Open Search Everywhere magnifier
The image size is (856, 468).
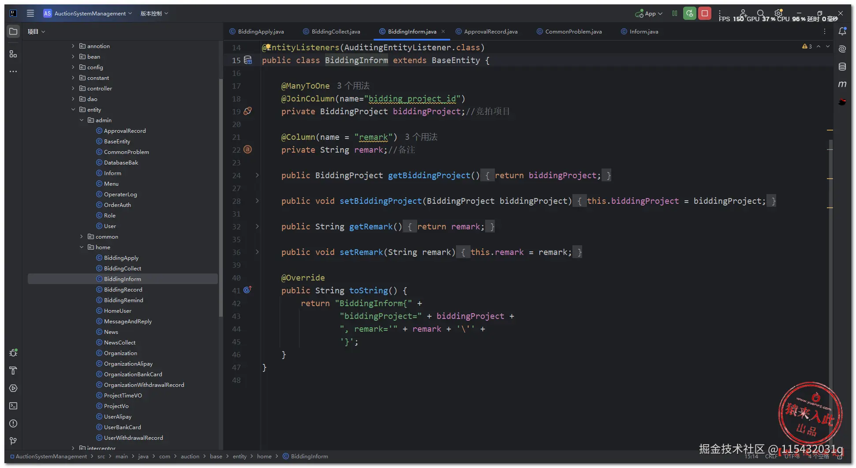(x=761, y=13)
